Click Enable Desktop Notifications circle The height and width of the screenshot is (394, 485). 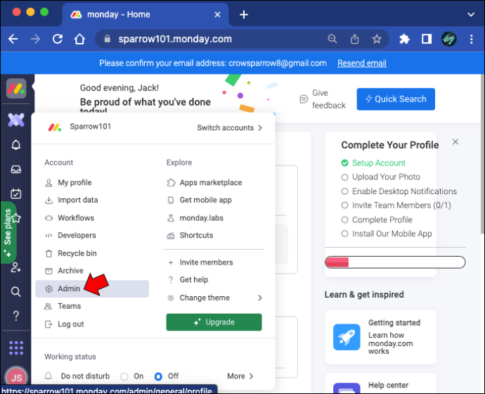tap(344, 191)
